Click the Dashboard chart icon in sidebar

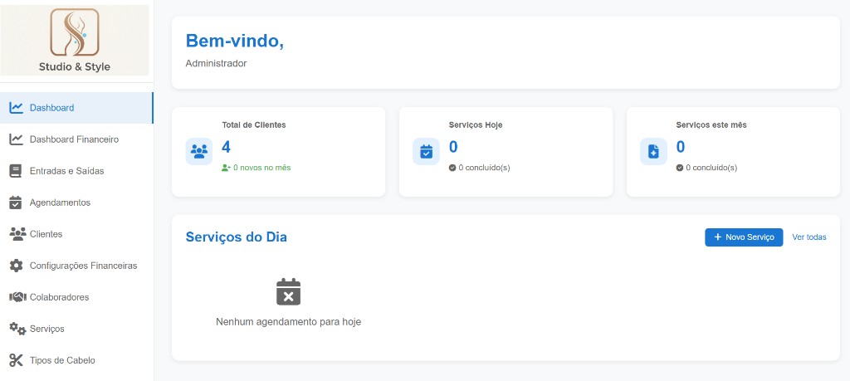[17, 108]
